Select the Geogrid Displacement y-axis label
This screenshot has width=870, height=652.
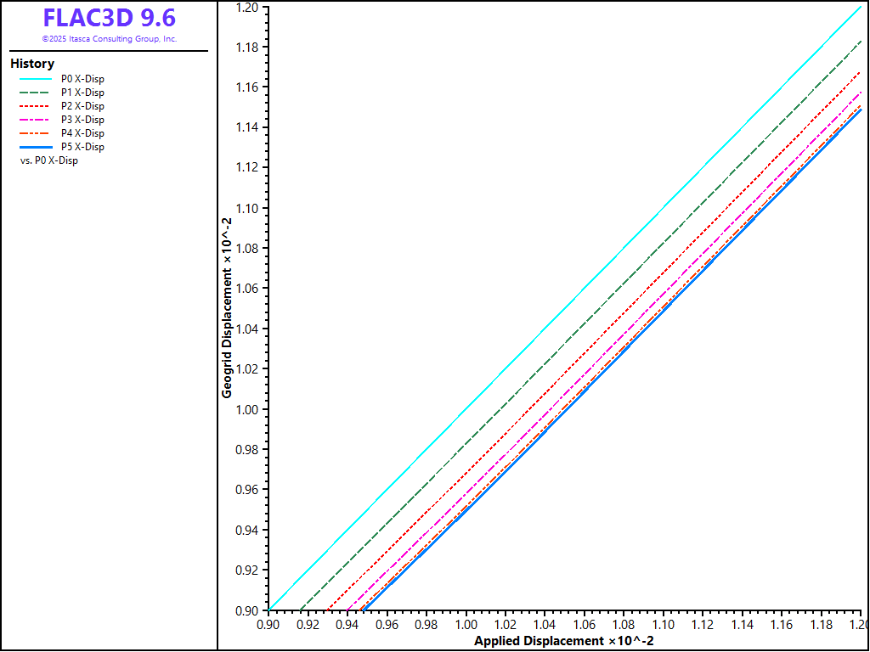click(x=227, y=309)
